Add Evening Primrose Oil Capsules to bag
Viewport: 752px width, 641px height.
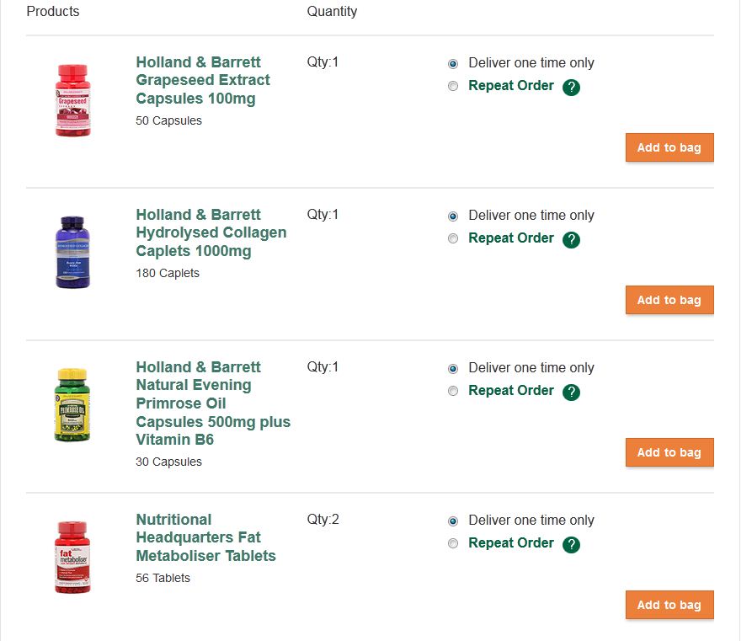(x=669, y=452)
